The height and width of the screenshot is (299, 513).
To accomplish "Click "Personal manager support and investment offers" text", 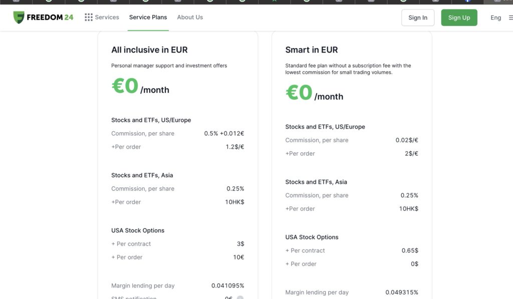I will click(x=169, y=66).
